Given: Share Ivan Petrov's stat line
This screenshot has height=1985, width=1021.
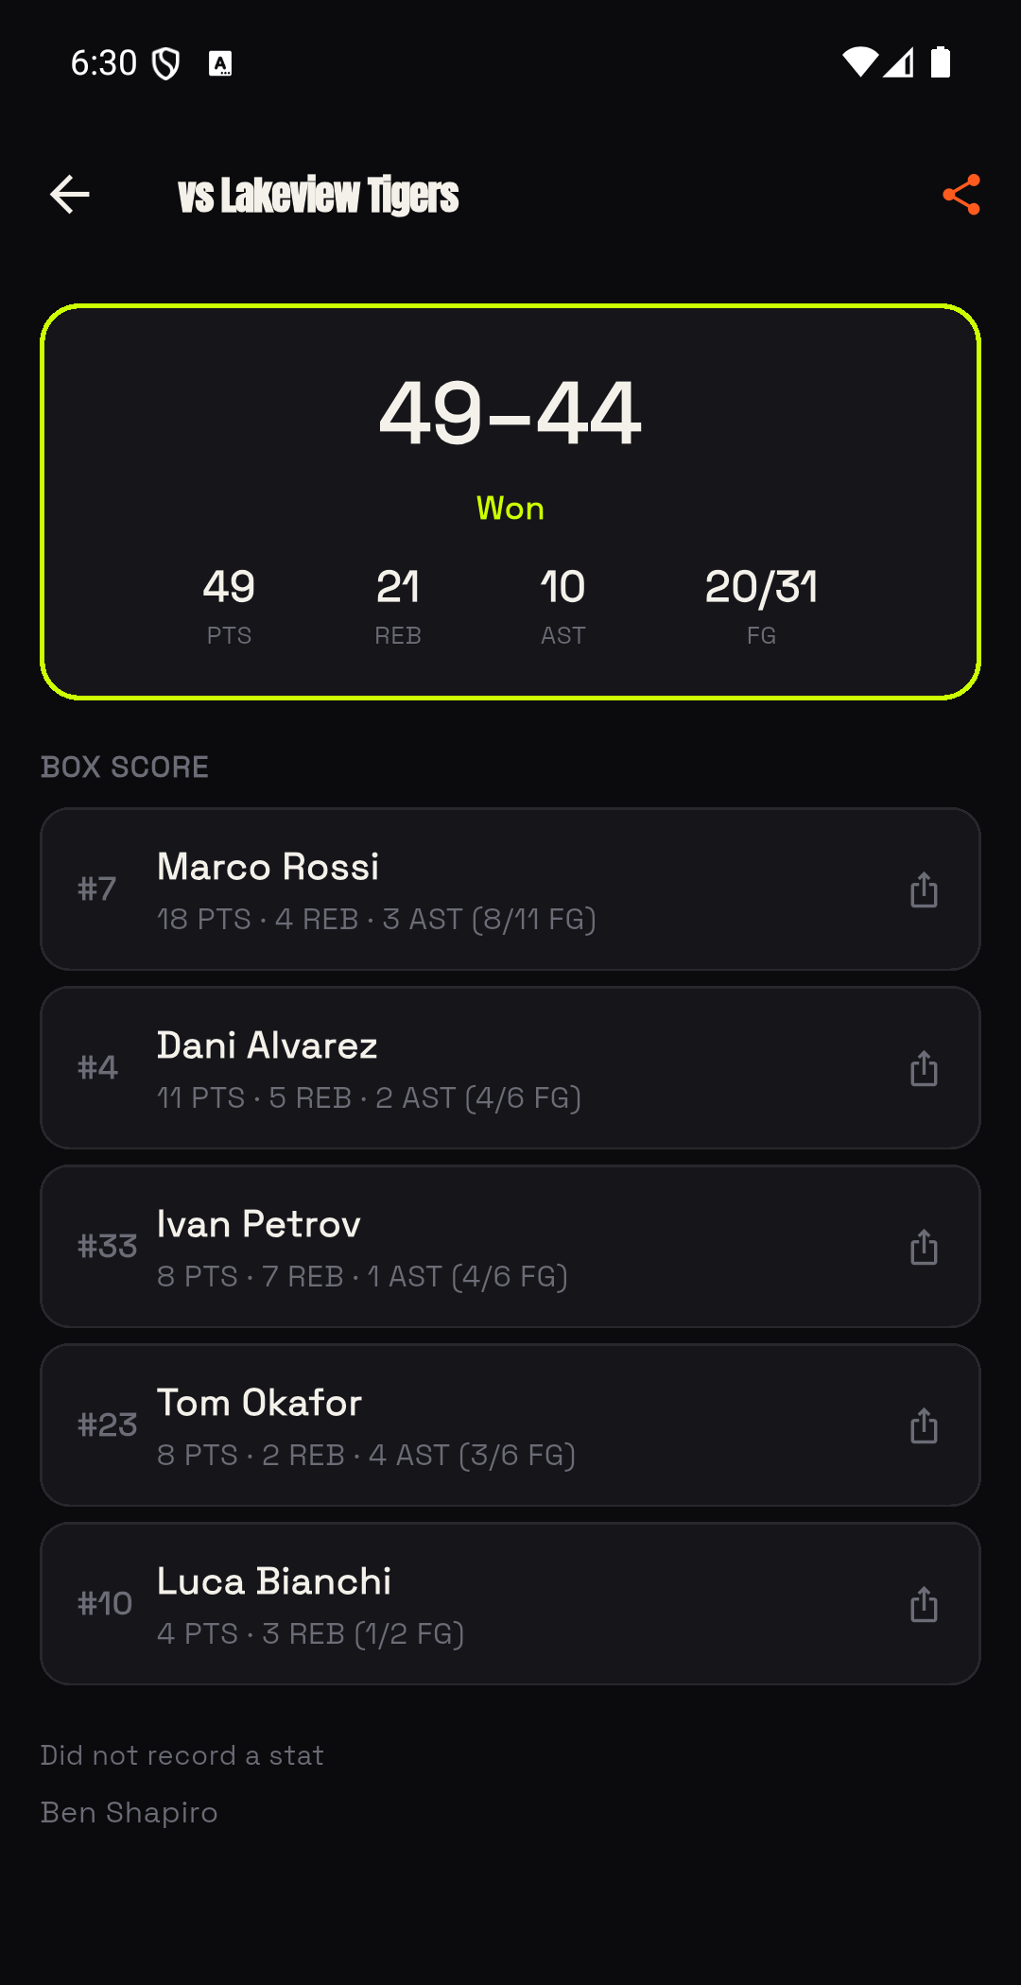Looking at the screenshot, I should coord(924,1247).
